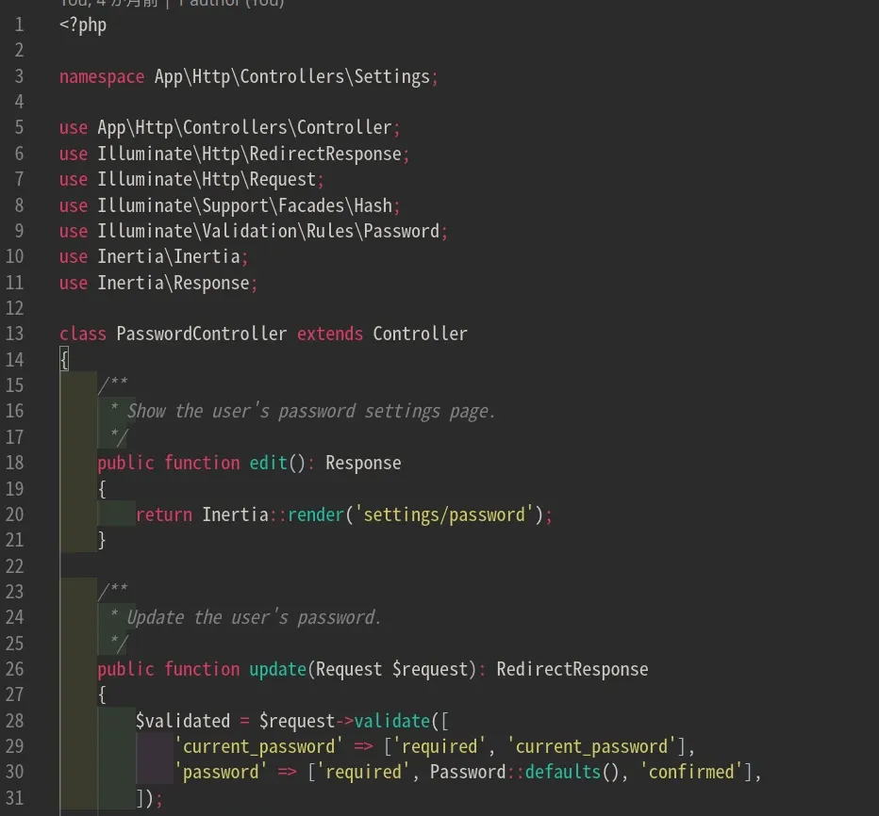
Task: Click the validate method call on line 28
Action: click(x=391, y=721)
